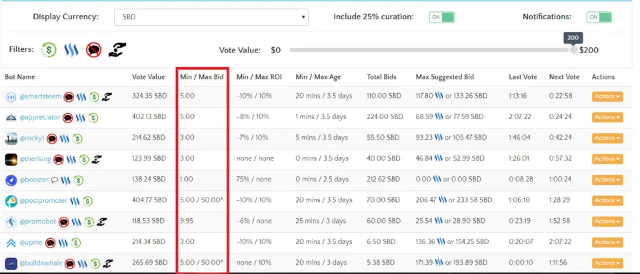The width and height of the screenshot is (640, 274).
Task: Sort by Total Bids column header
Action: [381, 77]
